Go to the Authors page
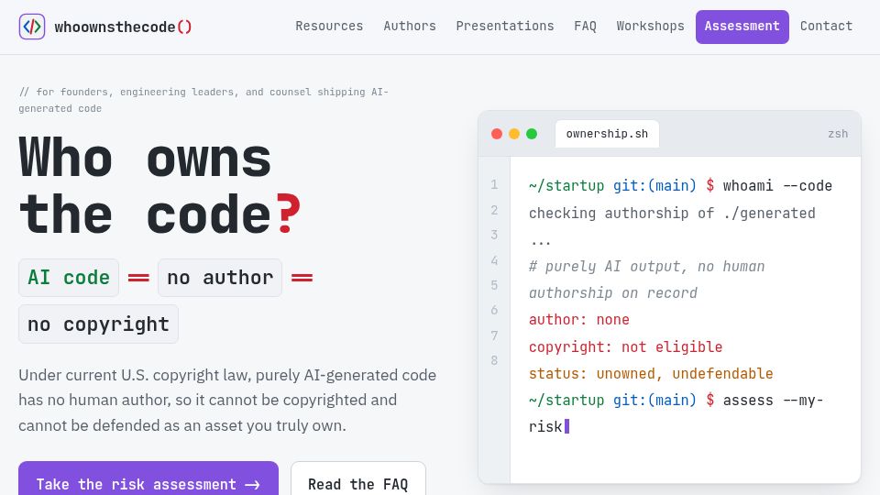 [410, 26]
